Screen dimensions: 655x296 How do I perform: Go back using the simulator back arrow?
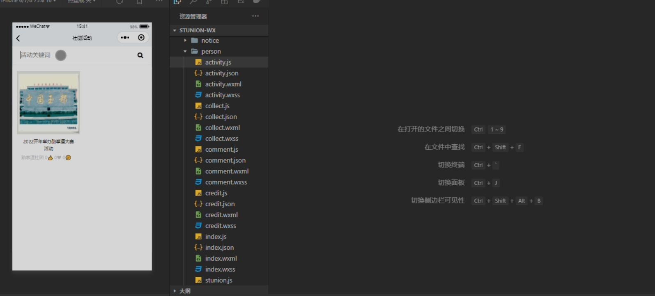(18, 38)
